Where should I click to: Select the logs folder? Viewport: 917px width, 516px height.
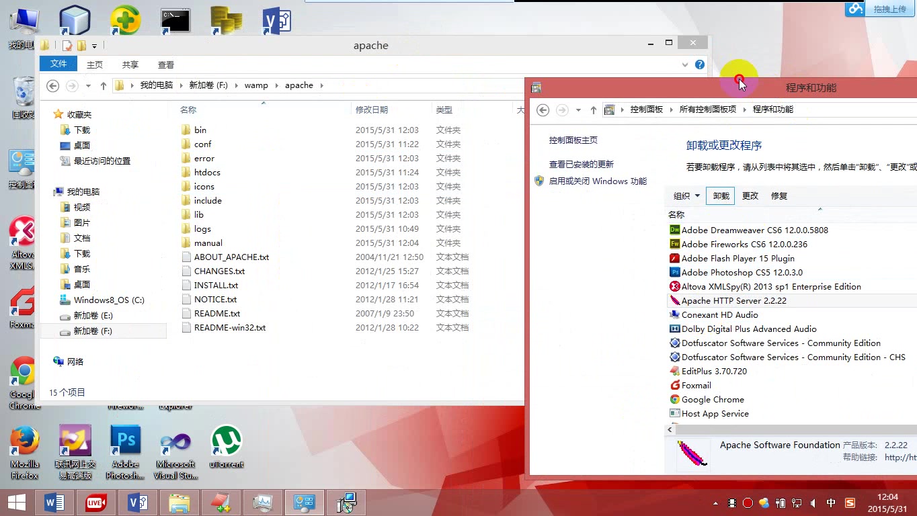tap(202, 228)
